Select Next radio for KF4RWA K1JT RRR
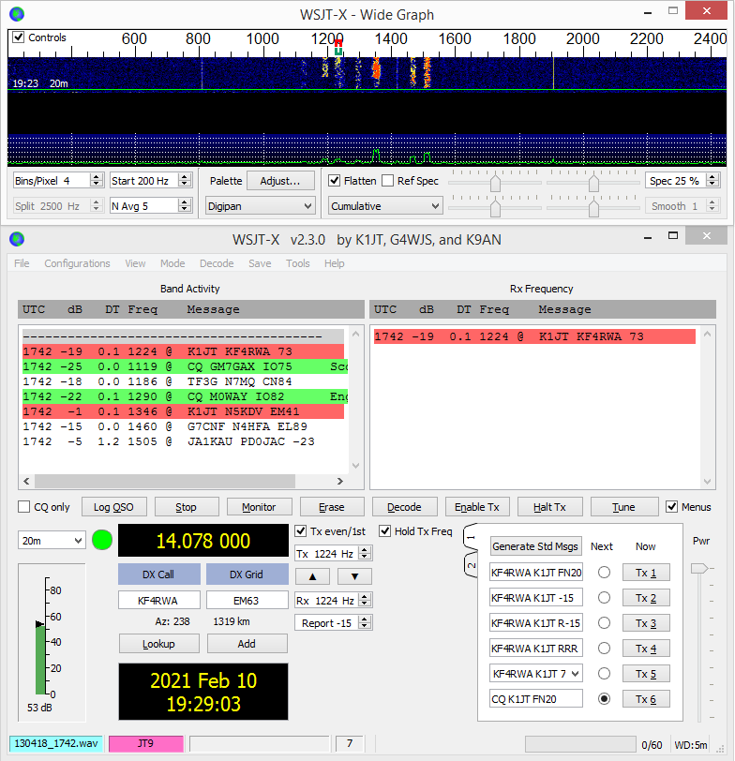 [604, 648]
